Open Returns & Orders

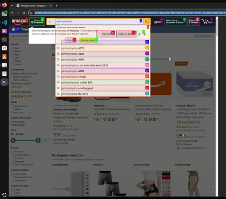coord(193,21)
